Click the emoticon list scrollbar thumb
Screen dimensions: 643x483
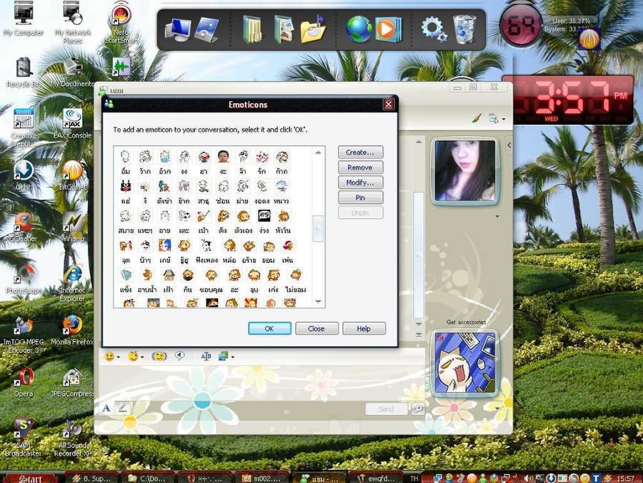pos(318,229)
